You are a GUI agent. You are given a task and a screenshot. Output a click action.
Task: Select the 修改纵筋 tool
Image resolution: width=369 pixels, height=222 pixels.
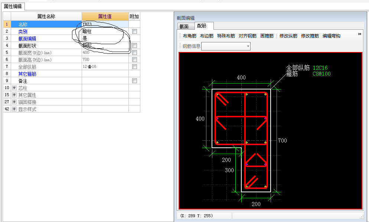tap(288, 36)
